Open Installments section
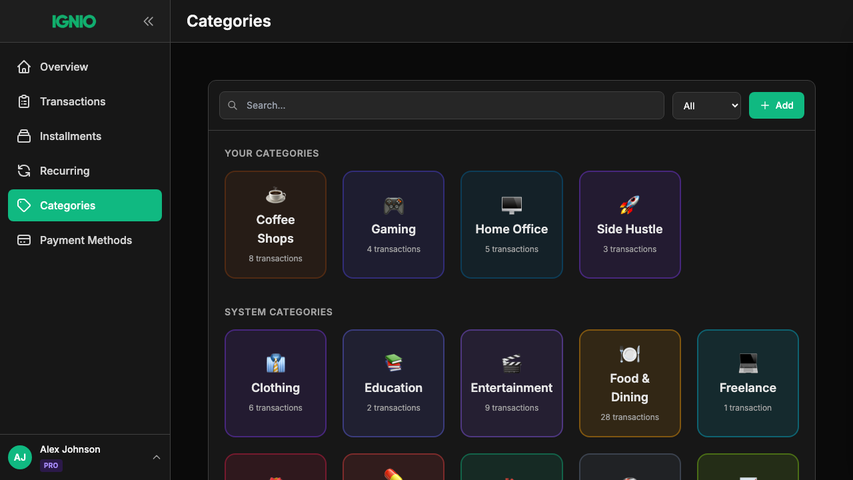The image size is (853, 480). pos(85,136)
